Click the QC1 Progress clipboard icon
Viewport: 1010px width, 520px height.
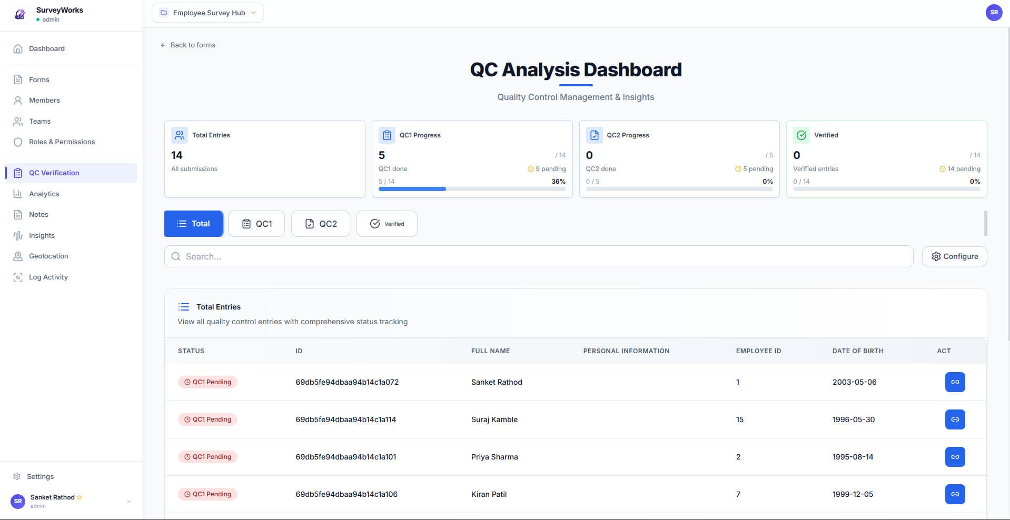click(x=387, y=135)
